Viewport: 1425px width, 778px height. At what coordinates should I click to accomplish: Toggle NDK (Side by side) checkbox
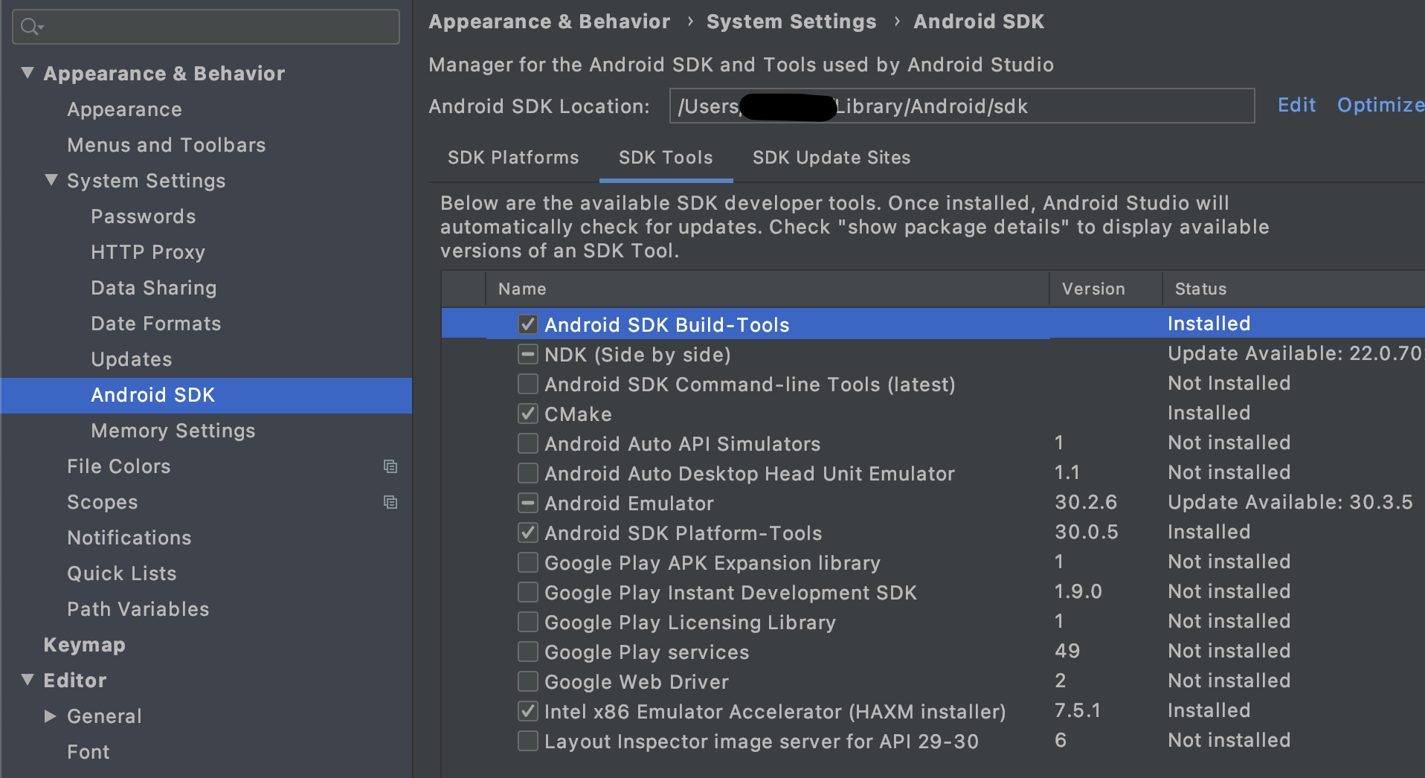[528, 354]
